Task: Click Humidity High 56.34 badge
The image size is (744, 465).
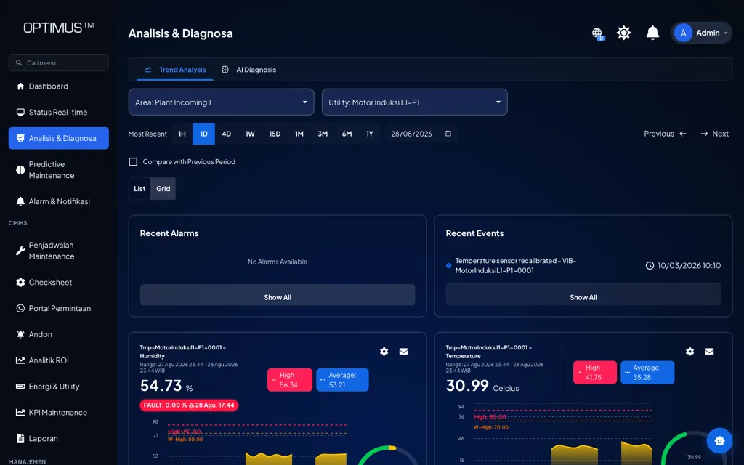Action: click(290, 379)
